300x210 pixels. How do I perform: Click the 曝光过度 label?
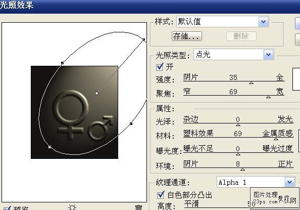coord(278,148)
